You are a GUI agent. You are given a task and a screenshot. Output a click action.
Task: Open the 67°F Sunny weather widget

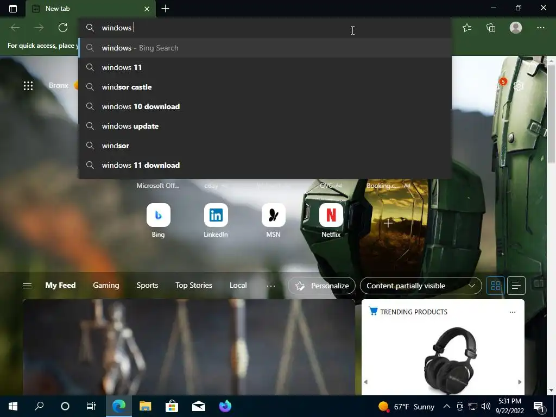(406, 406)
